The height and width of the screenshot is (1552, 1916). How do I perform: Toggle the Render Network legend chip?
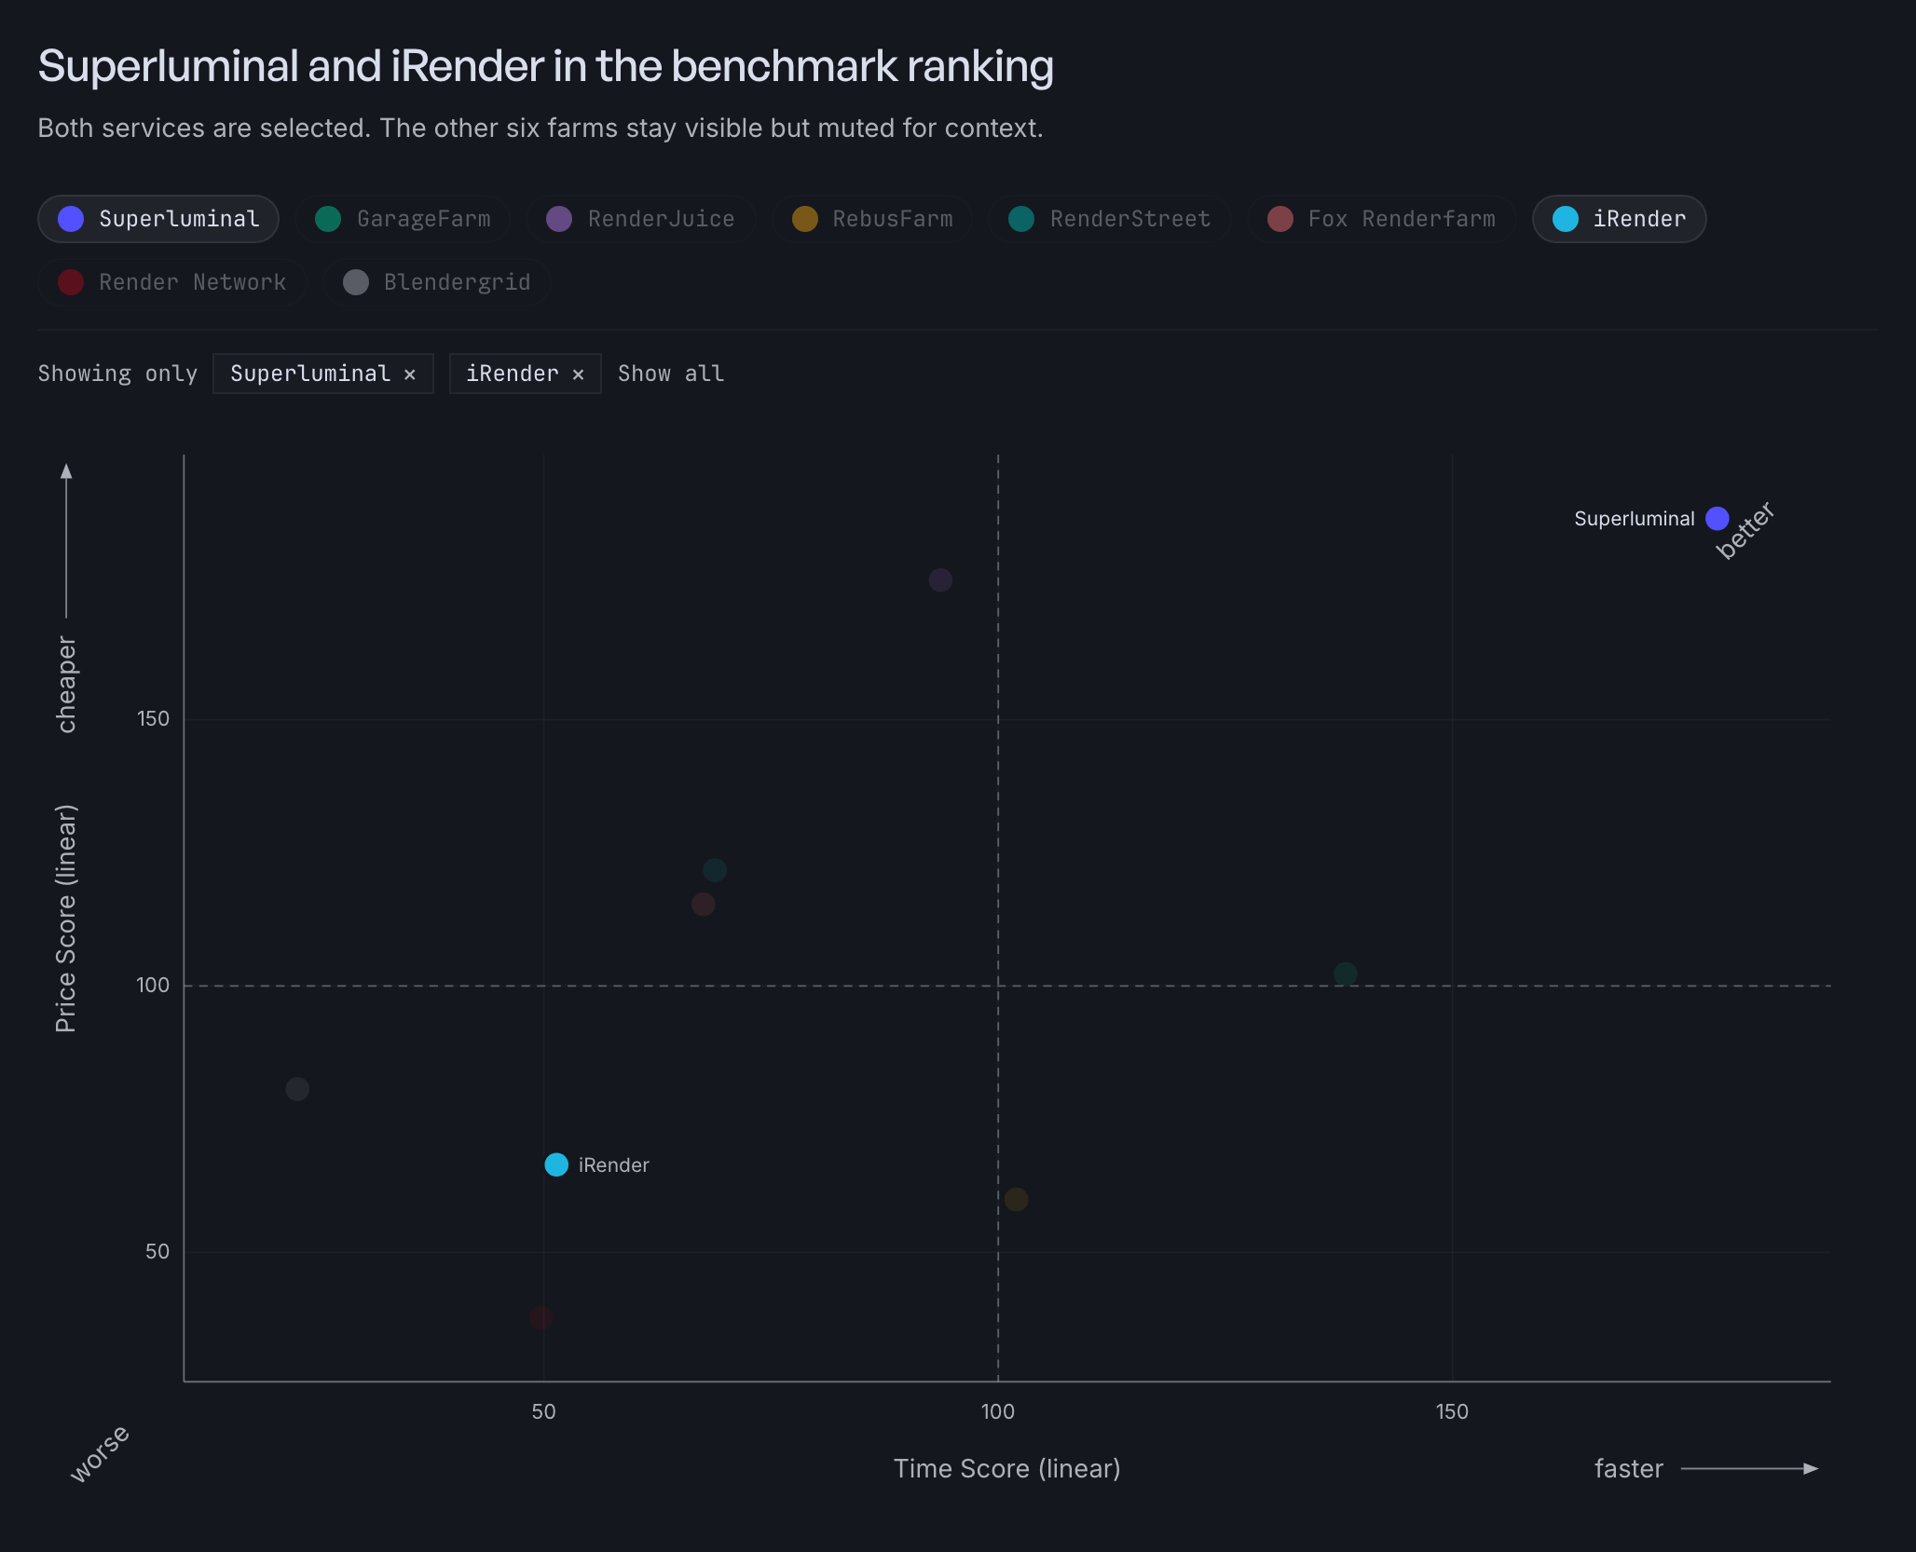(172, 282)
